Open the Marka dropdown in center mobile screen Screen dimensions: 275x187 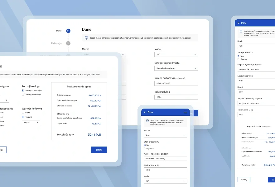pos(165,135)
